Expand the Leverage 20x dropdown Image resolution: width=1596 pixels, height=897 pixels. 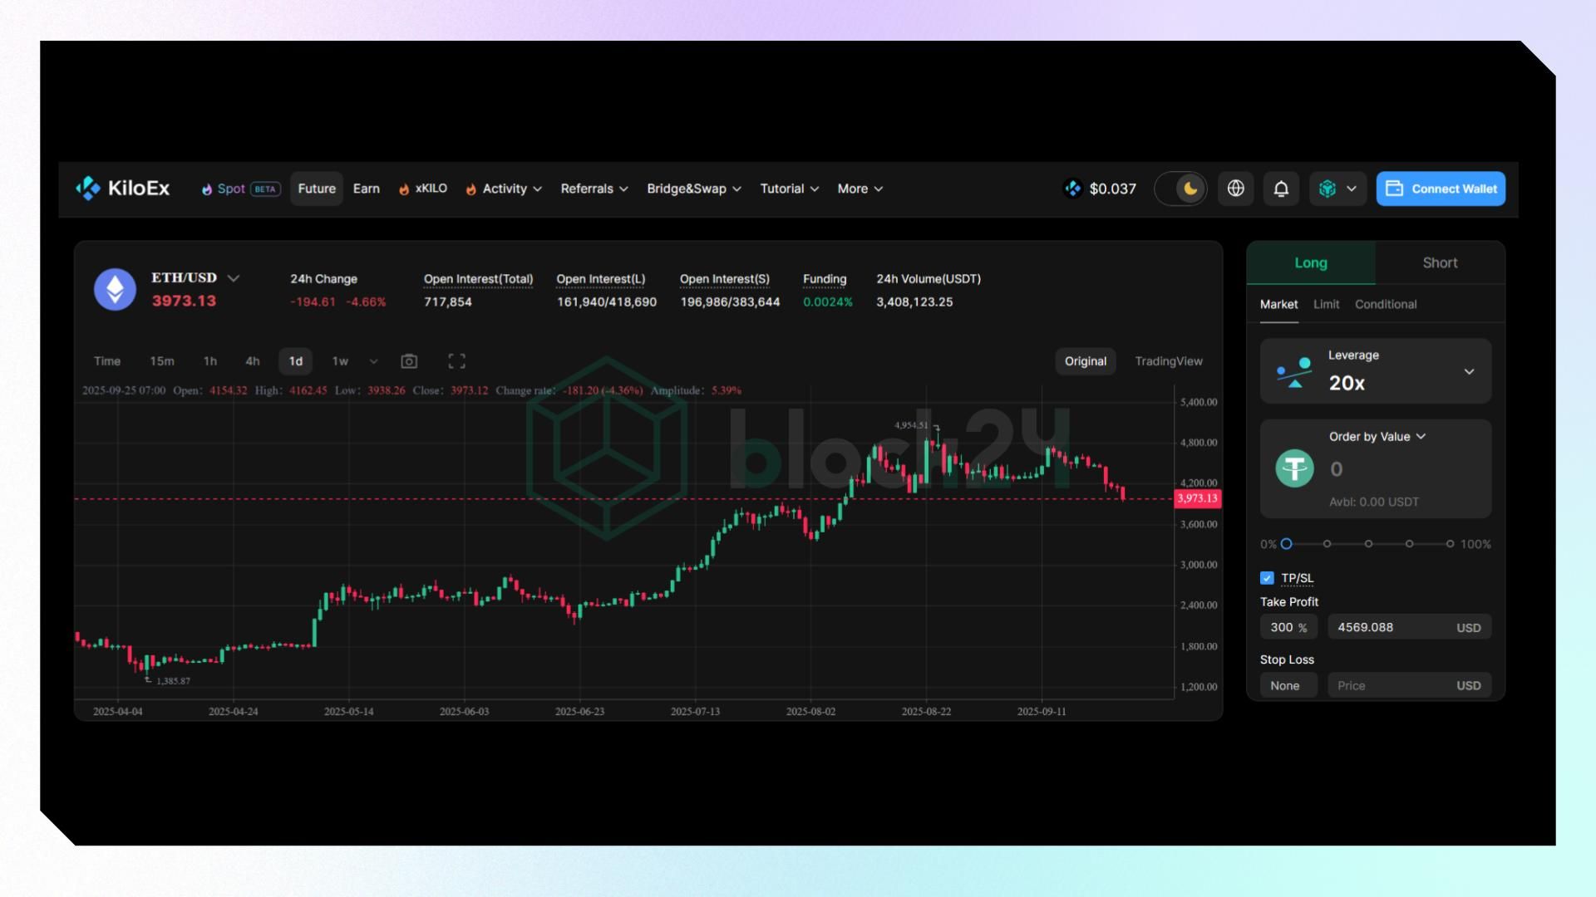[1469, 371]
